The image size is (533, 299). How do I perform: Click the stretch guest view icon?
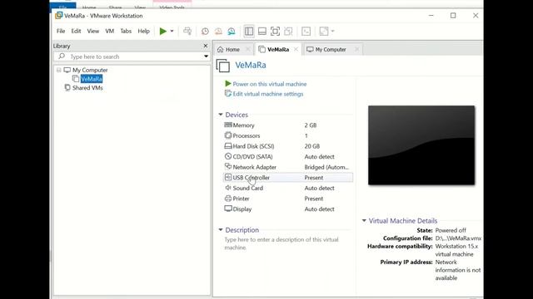pos(324,32)
